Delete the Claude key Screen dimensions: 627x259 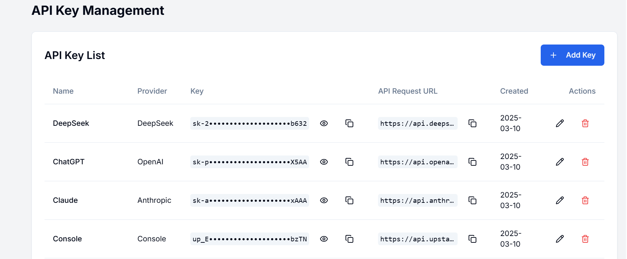585,200
